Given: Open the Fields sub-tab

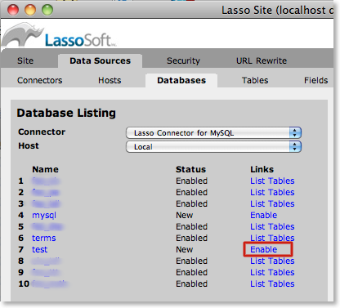Looking at the screenshot, I should (315, 80).
